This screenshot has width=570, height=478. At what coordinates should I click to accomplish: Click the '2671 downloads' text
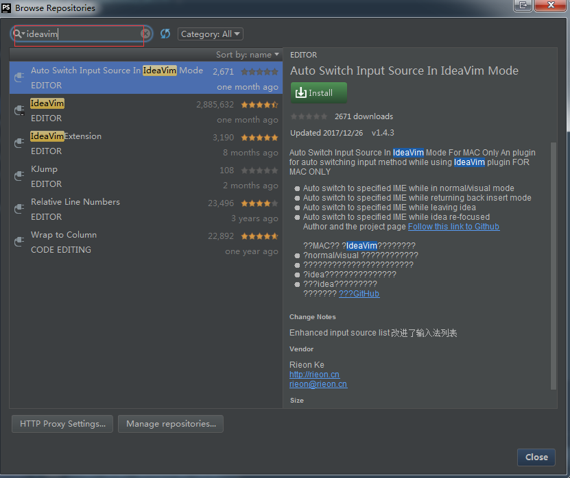(364, 116)
